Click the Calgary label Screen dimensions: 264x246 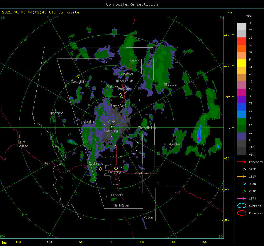pyautogui.click(x=114, y=172)
